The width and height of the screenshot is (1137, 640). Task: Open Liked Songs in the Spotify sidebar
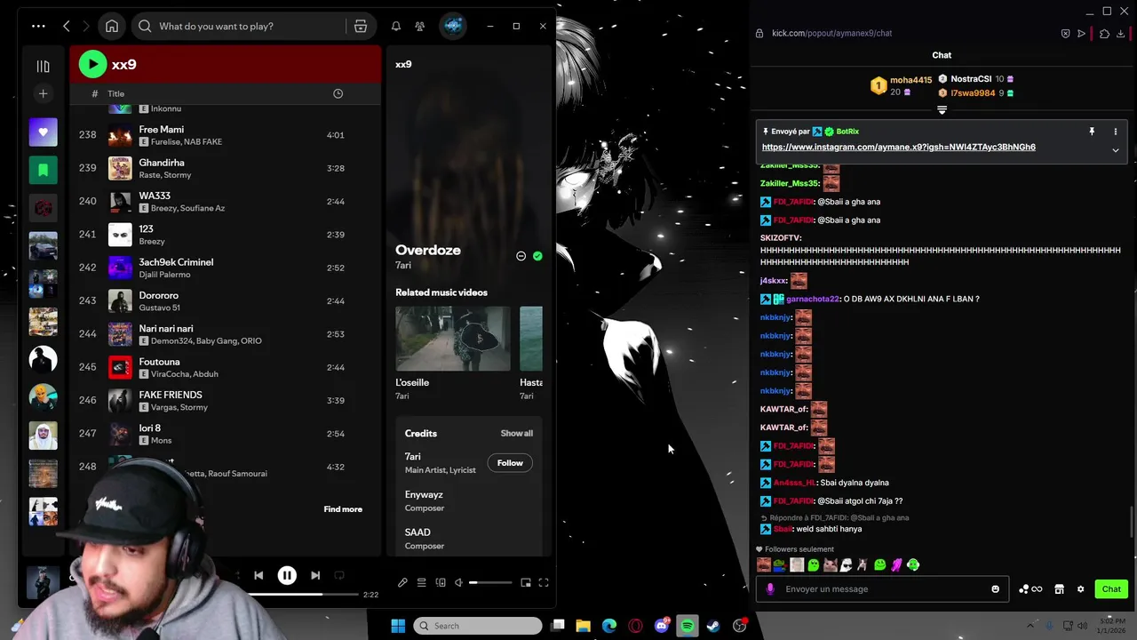tap(43, 132)
